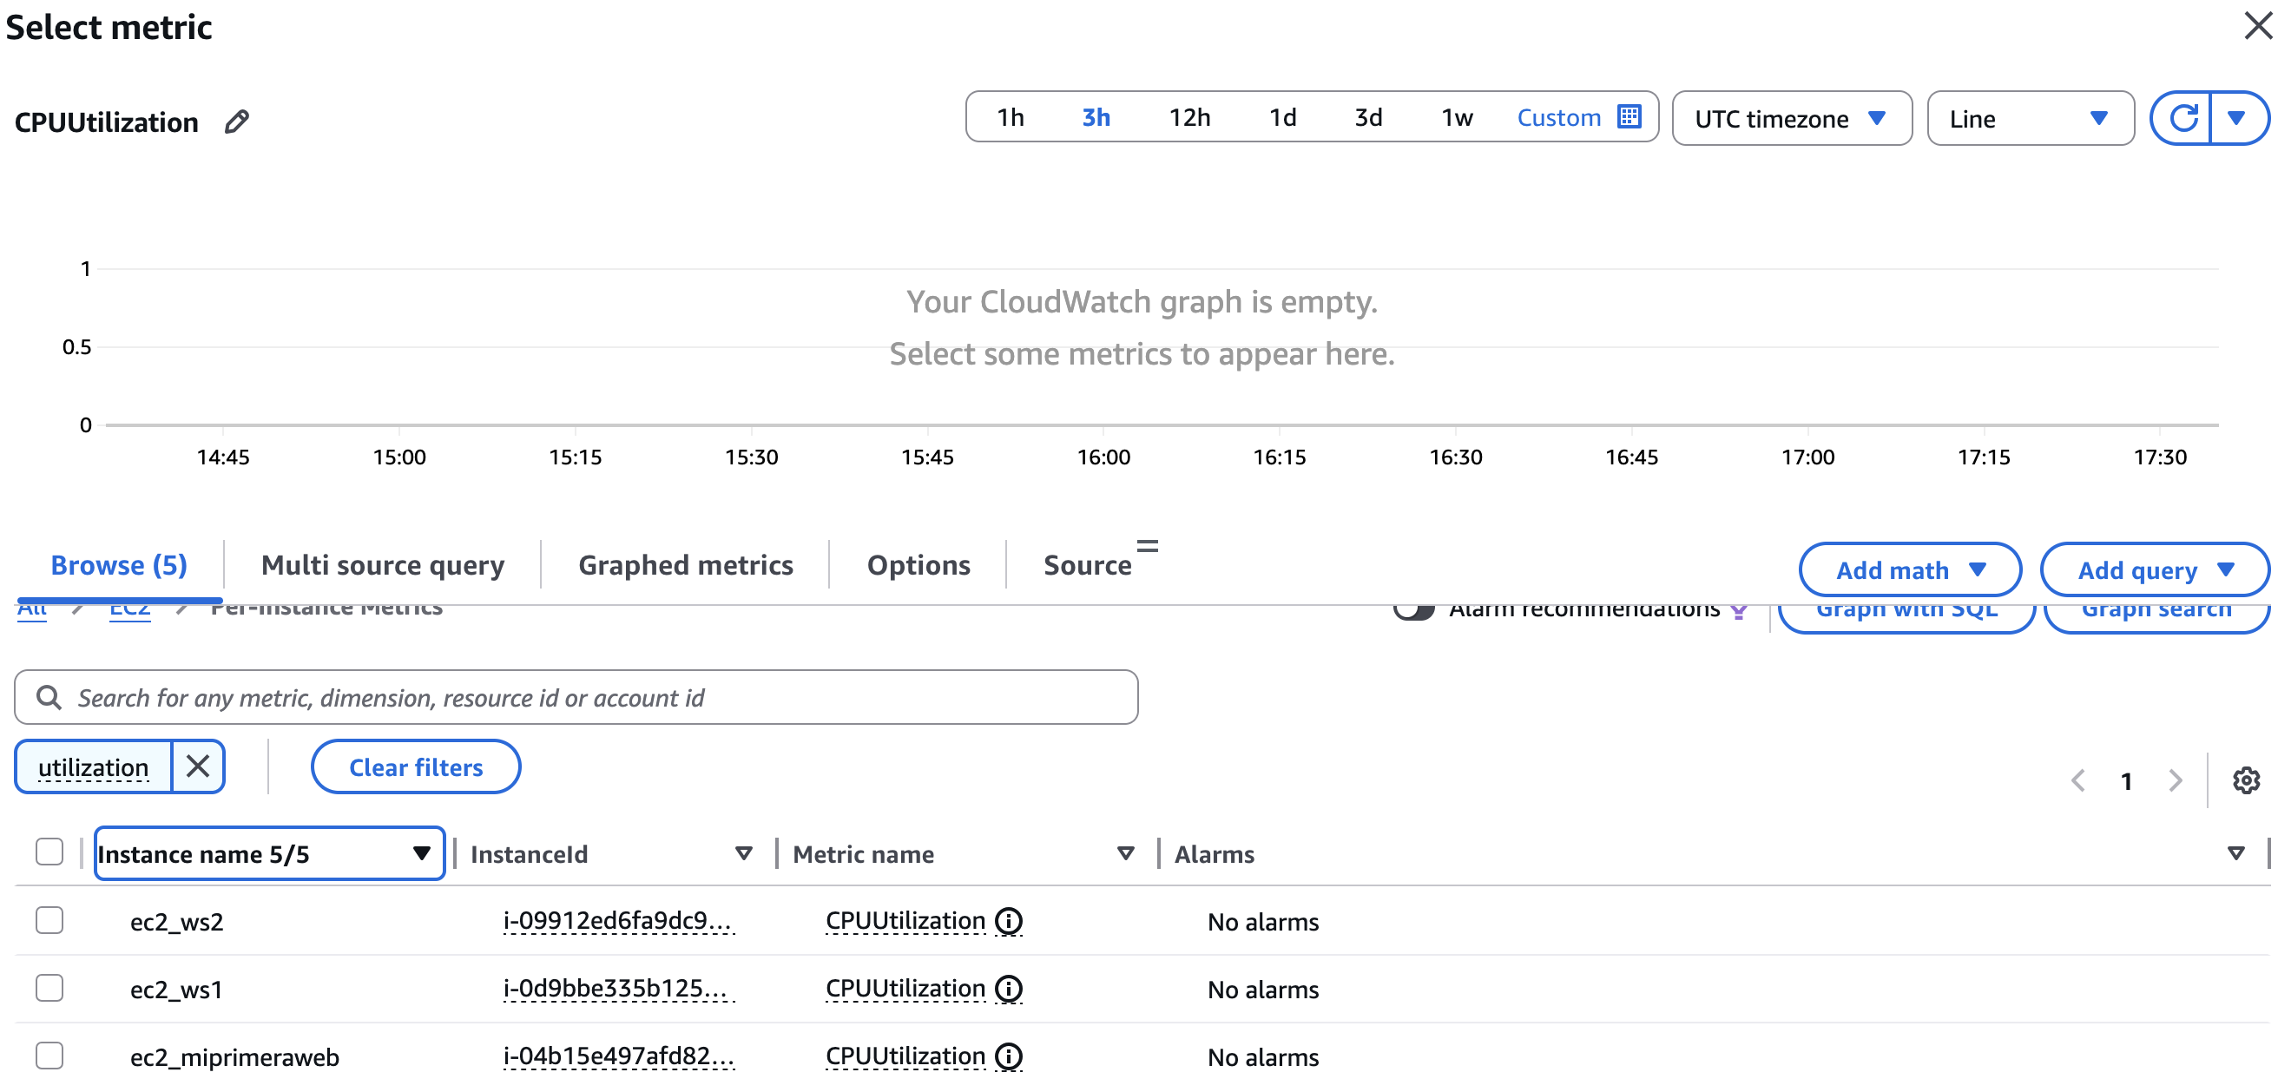The image size is (2278, 1092).
Task: Click into the metric search field
Action: [x=575, y=698]
